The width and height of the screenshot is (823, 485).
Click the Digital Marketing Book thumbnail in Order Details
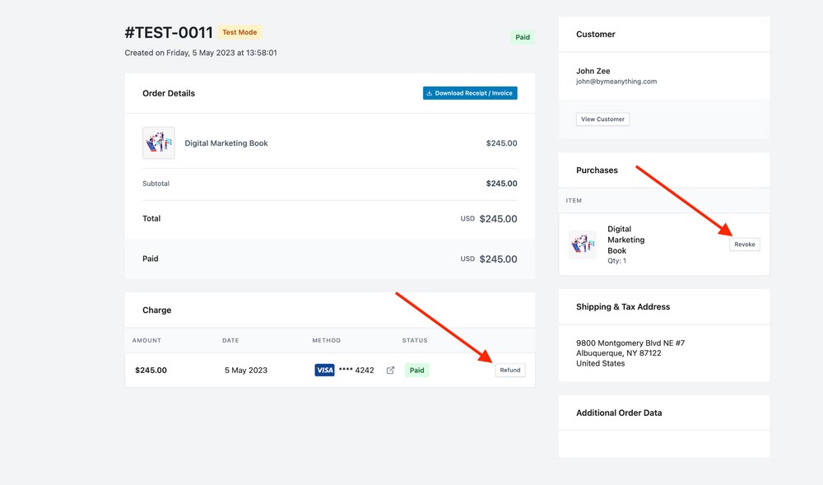pos(158,142)
